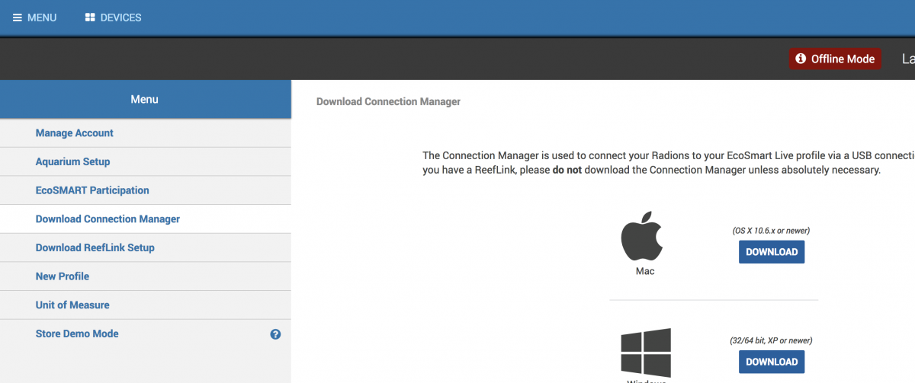The height and width of the screenshot is (383, 915).
Task: Open Manage Account settings
Action: coord(74,133)
